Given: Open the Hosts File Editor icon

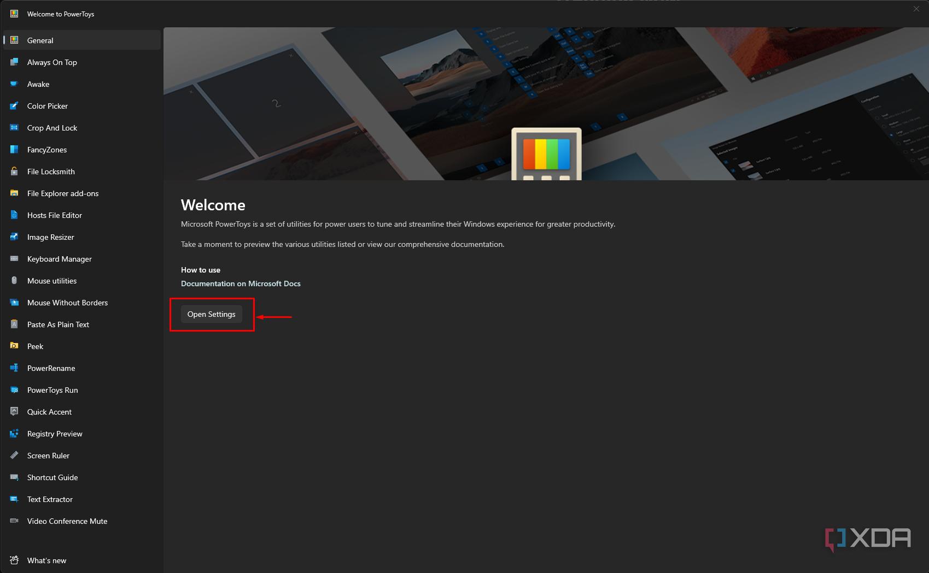Looking at the screenshot, I should (x=14, y=215).
